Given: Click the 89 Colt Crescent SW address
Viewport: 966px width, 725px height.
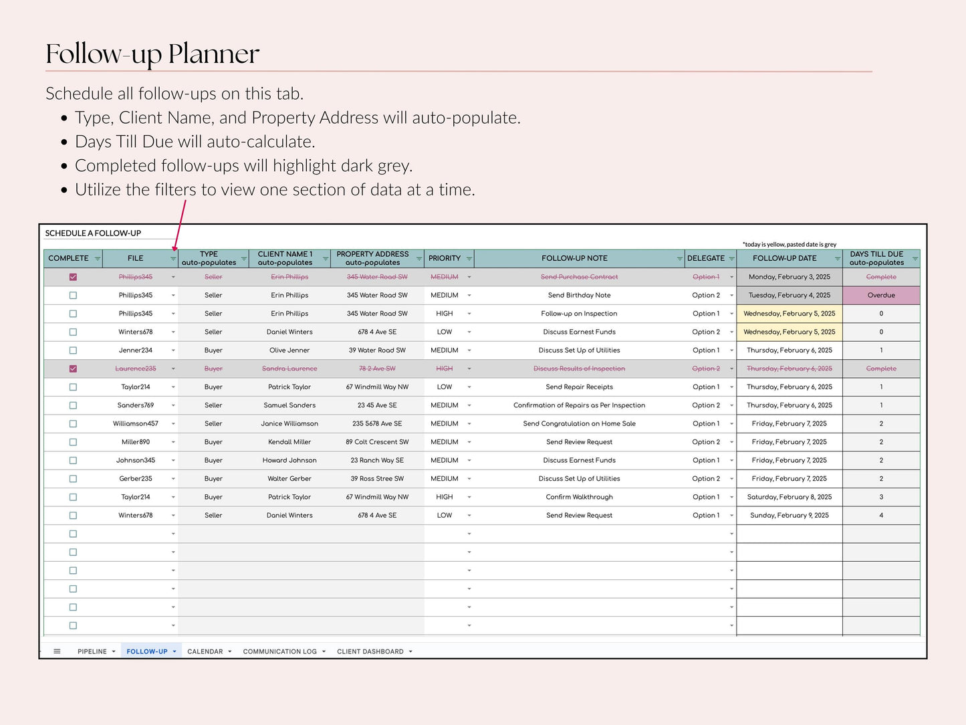Looking at the screenshot, I should (377, 442).
